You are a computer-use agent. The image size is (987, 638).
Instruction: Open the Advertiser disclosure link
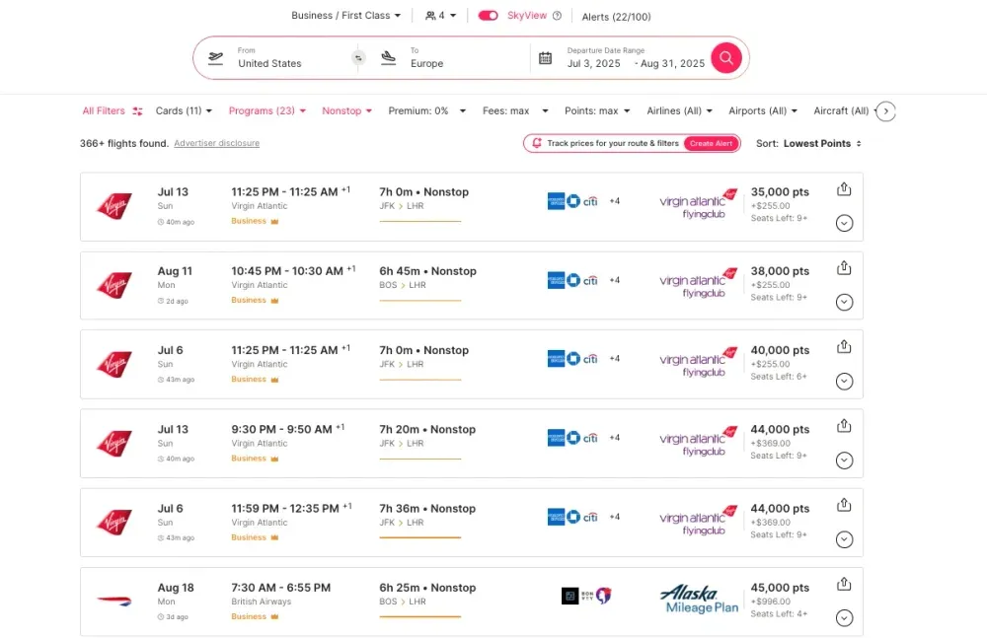(216, 144)
